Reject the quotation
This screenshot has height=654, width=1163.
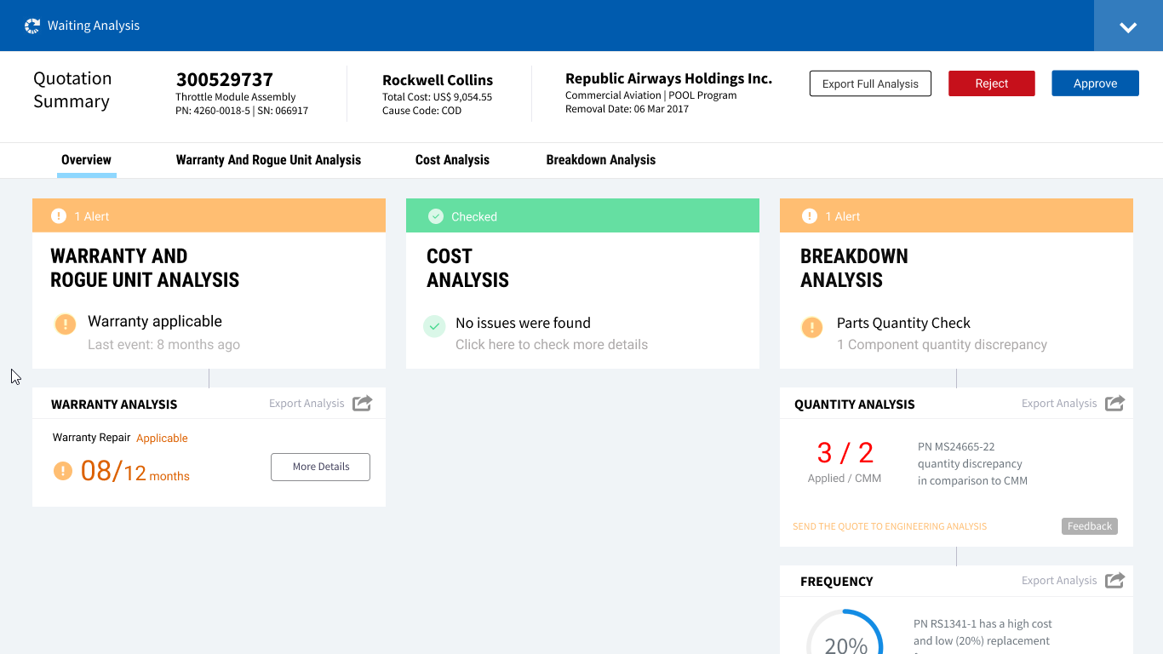(x=992, y=83)
